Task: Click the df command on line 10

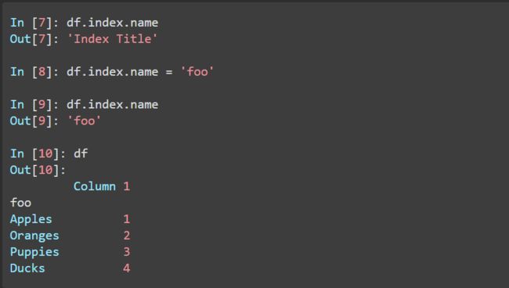Action: coord(81,153)
